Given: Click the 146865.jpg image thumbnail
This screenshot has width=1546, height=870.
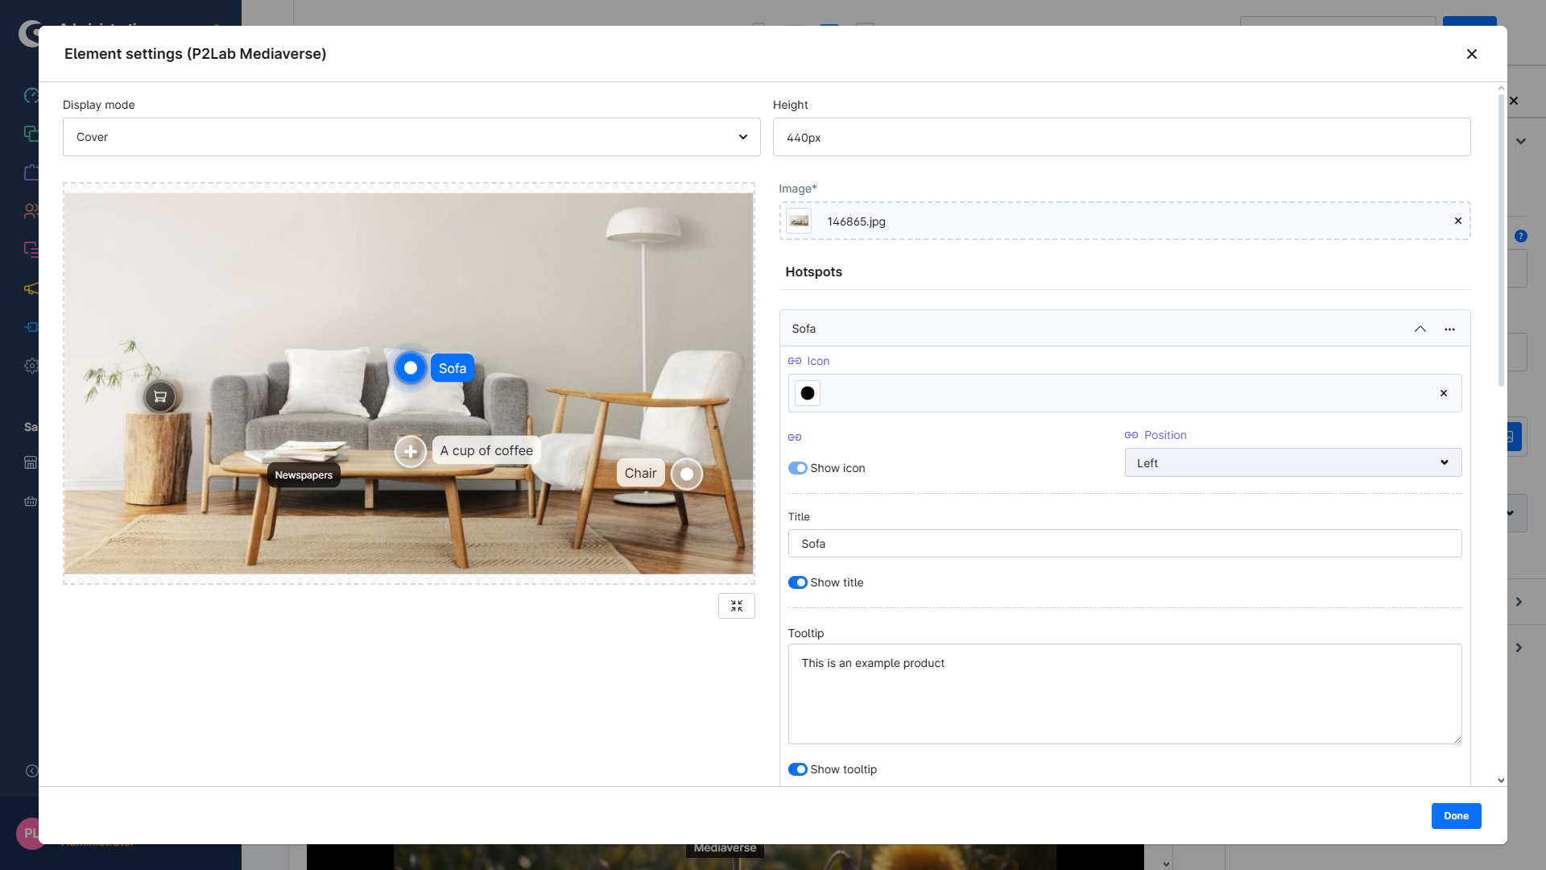Looking at the screenshot, I should click(799, 221).
